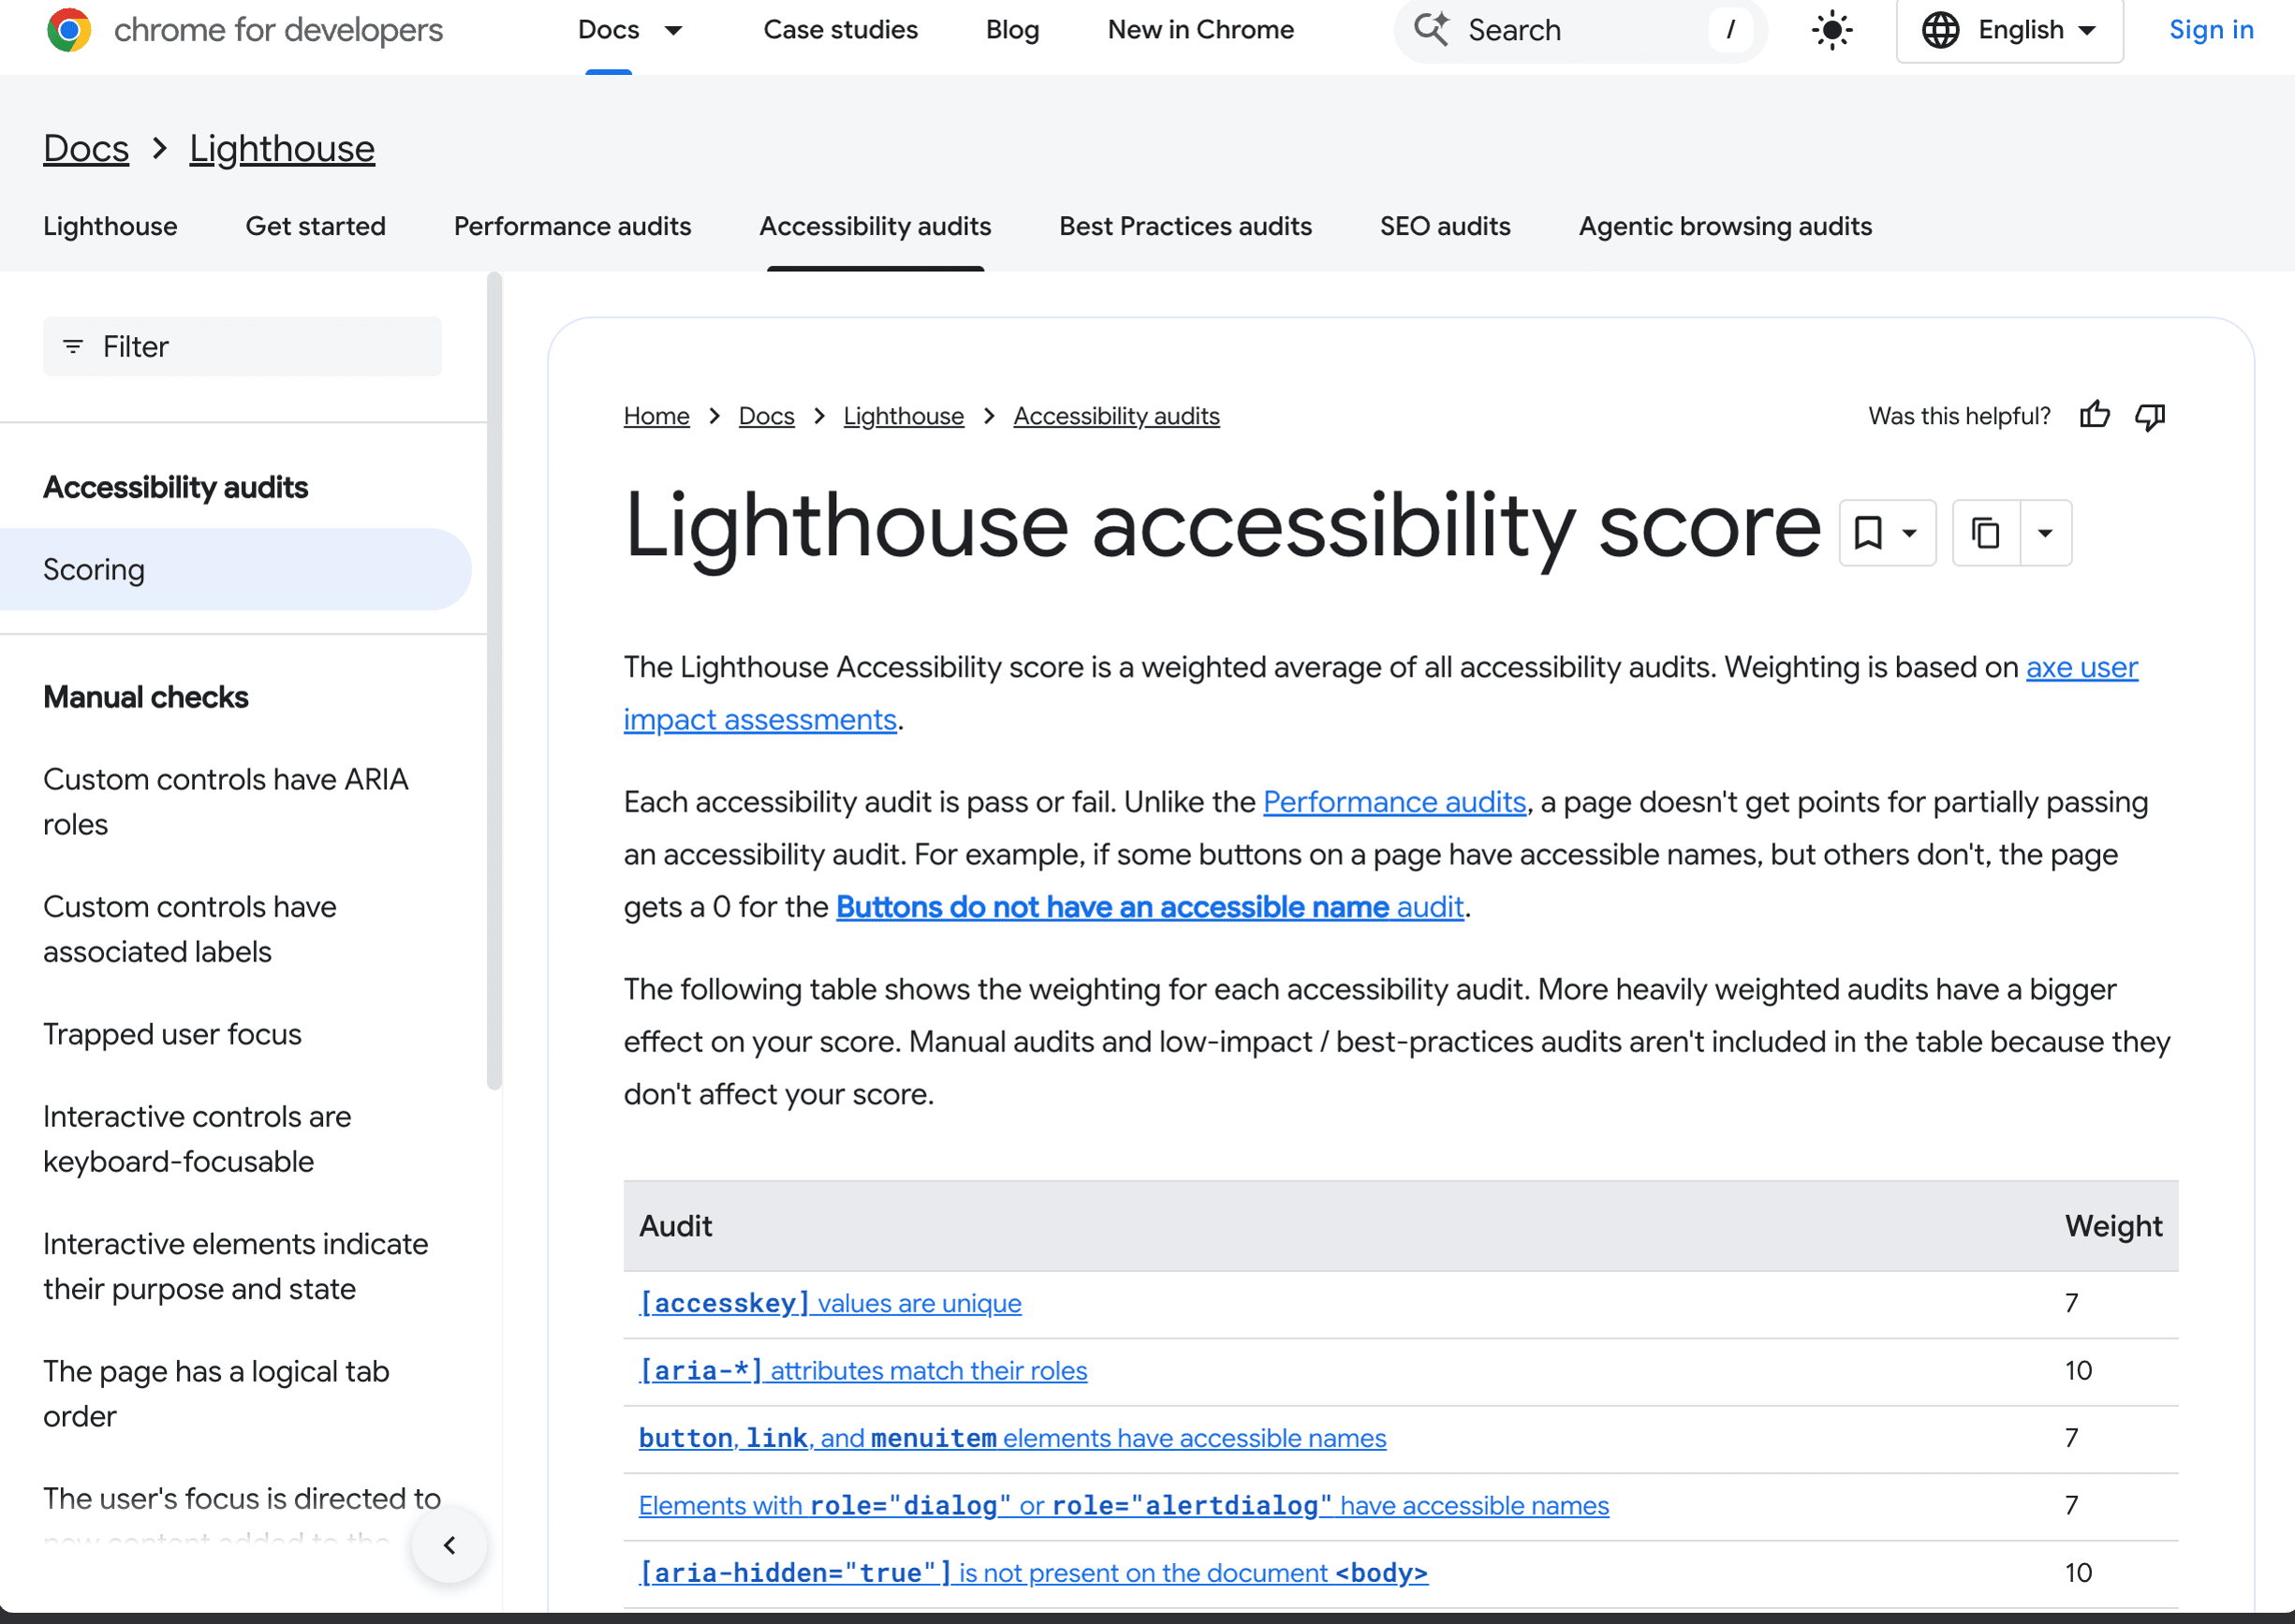
Task: Click the Search input field
Action: coord(1580,30)
